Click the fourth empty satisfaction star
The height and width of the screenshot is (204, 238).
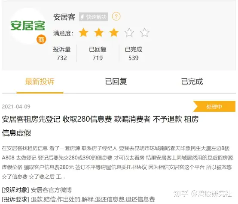coord(129,33)
